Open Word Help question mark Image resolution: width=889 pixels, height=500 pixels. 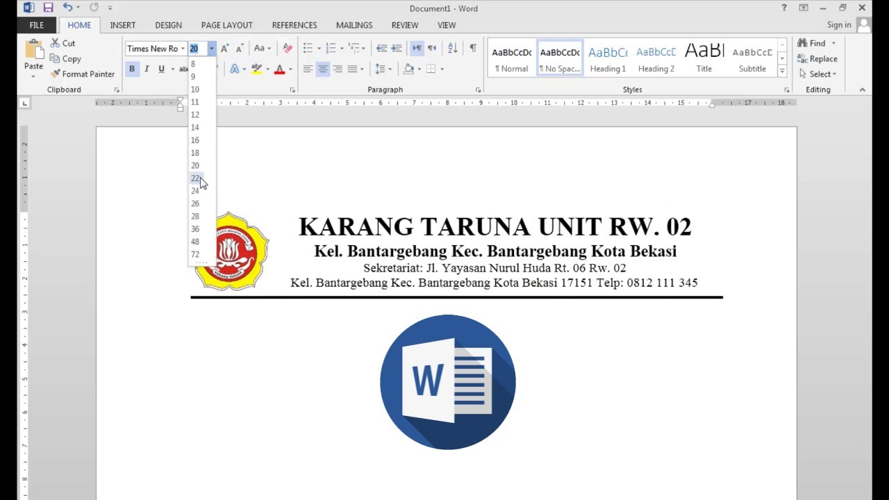(x=784, y=8)
